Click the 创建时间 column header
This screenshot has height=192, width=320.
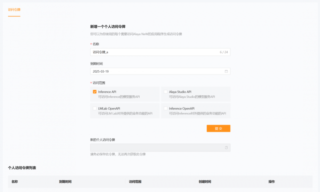click(205, 182)
